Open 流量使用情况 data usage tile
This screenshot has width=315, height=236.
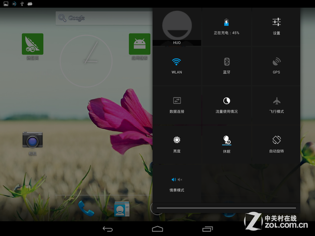[226, 104]
